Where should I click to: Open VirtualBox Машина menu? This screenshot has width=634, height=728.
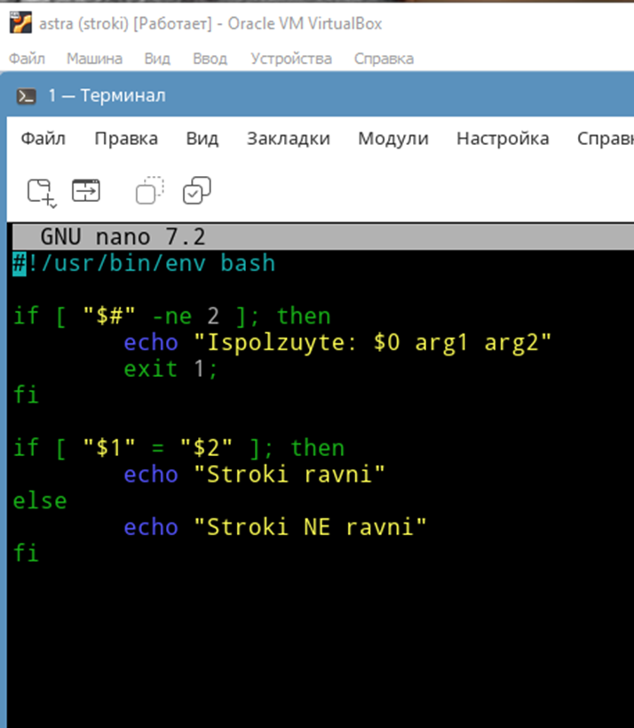[x=95, y=59]
